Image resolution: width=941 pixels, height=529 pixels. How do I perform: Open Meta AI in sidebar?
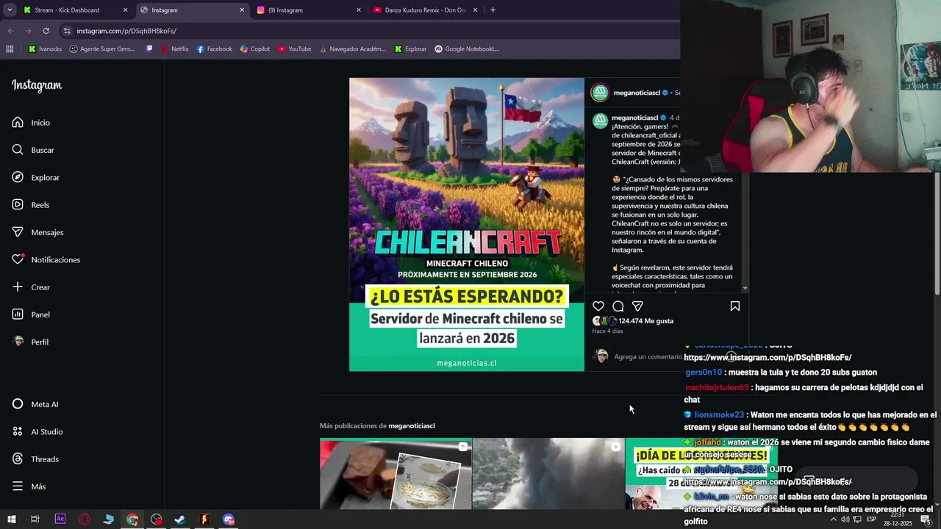35,404
